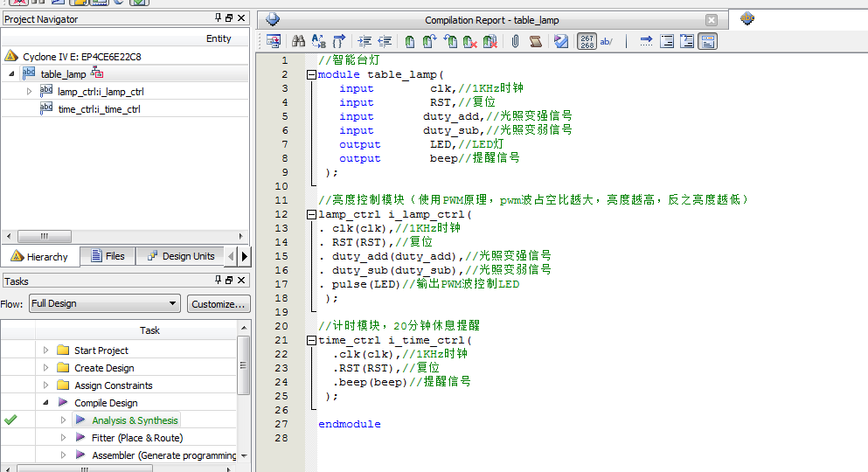
Task: Collapse the Compile Design task
Action: [46, 403]
